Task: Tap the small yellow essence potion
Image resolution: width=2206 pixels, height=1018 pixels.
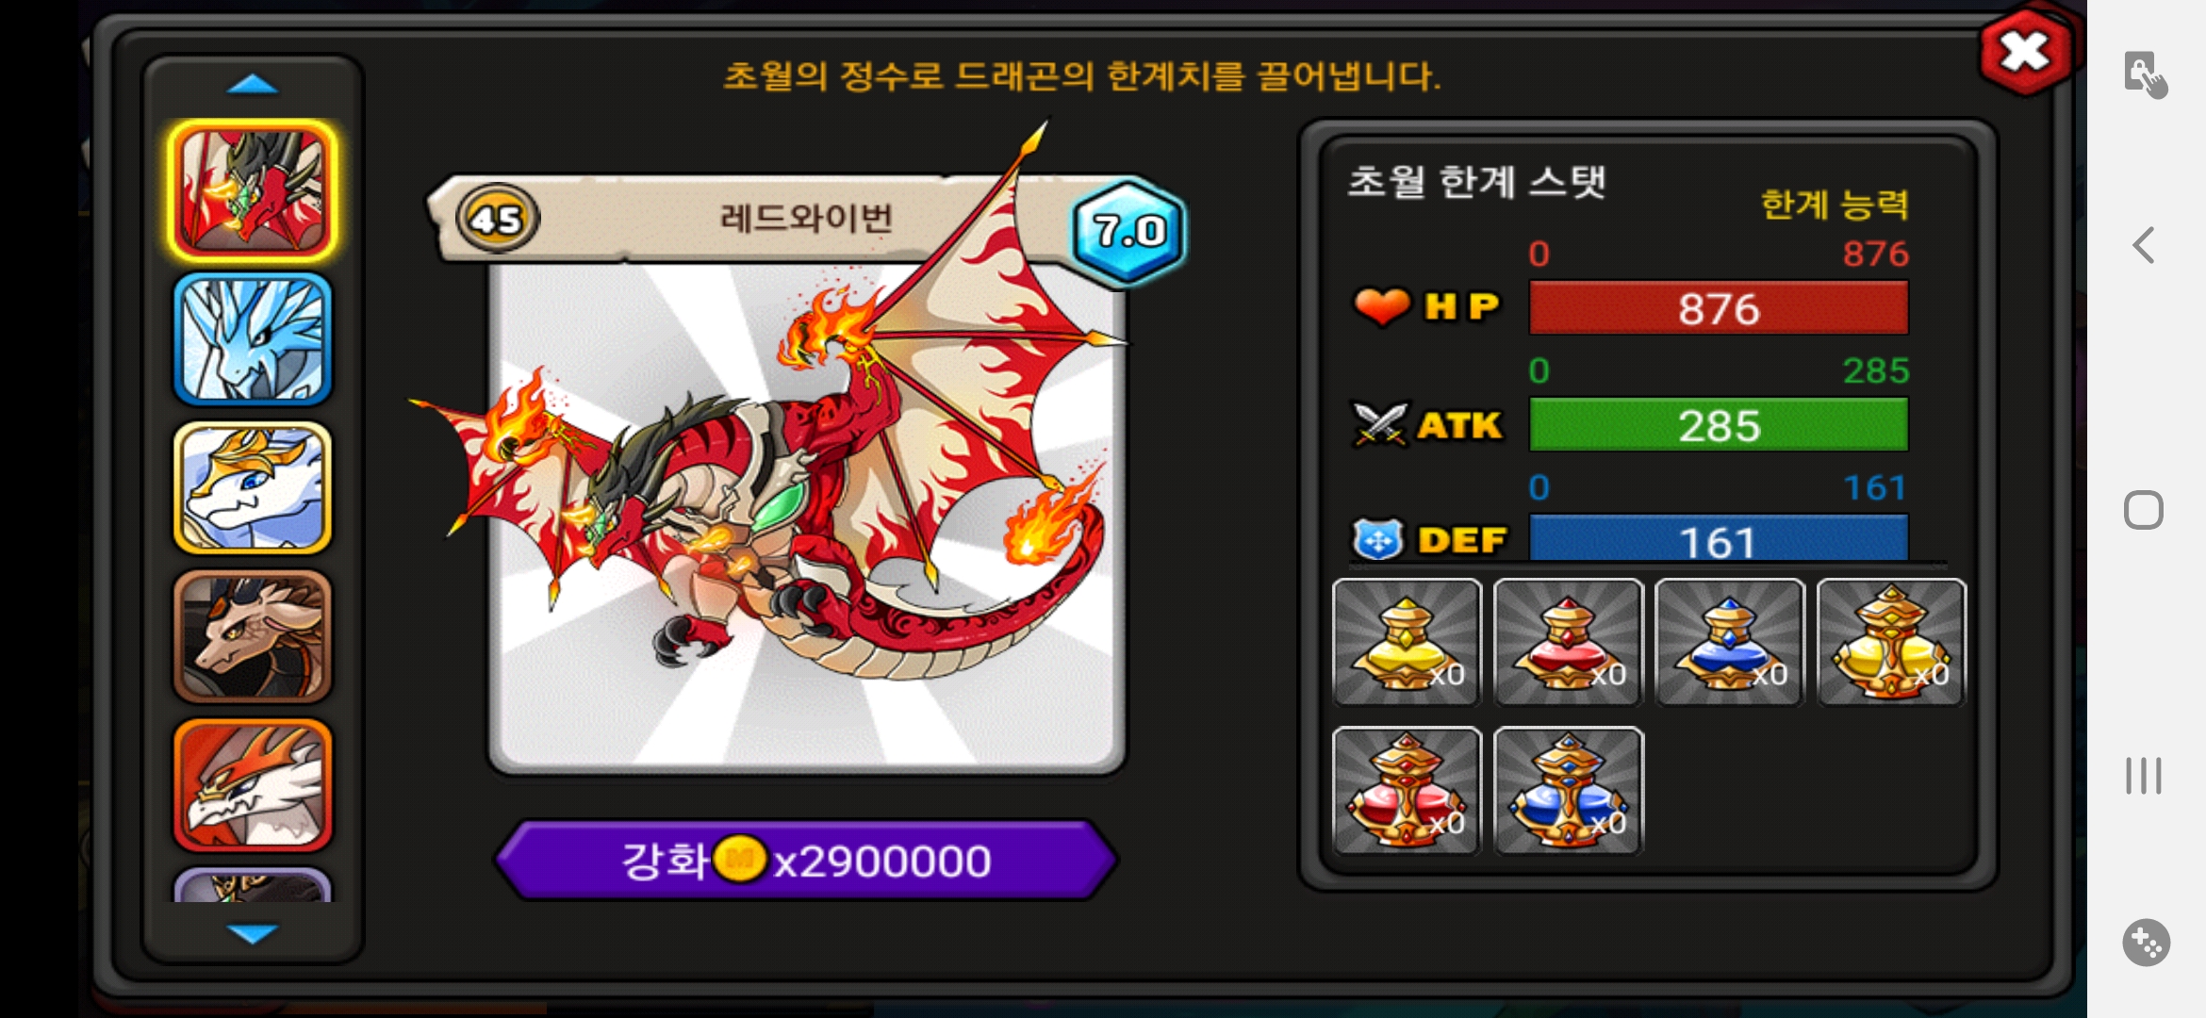Action: tap(1407, 642)
